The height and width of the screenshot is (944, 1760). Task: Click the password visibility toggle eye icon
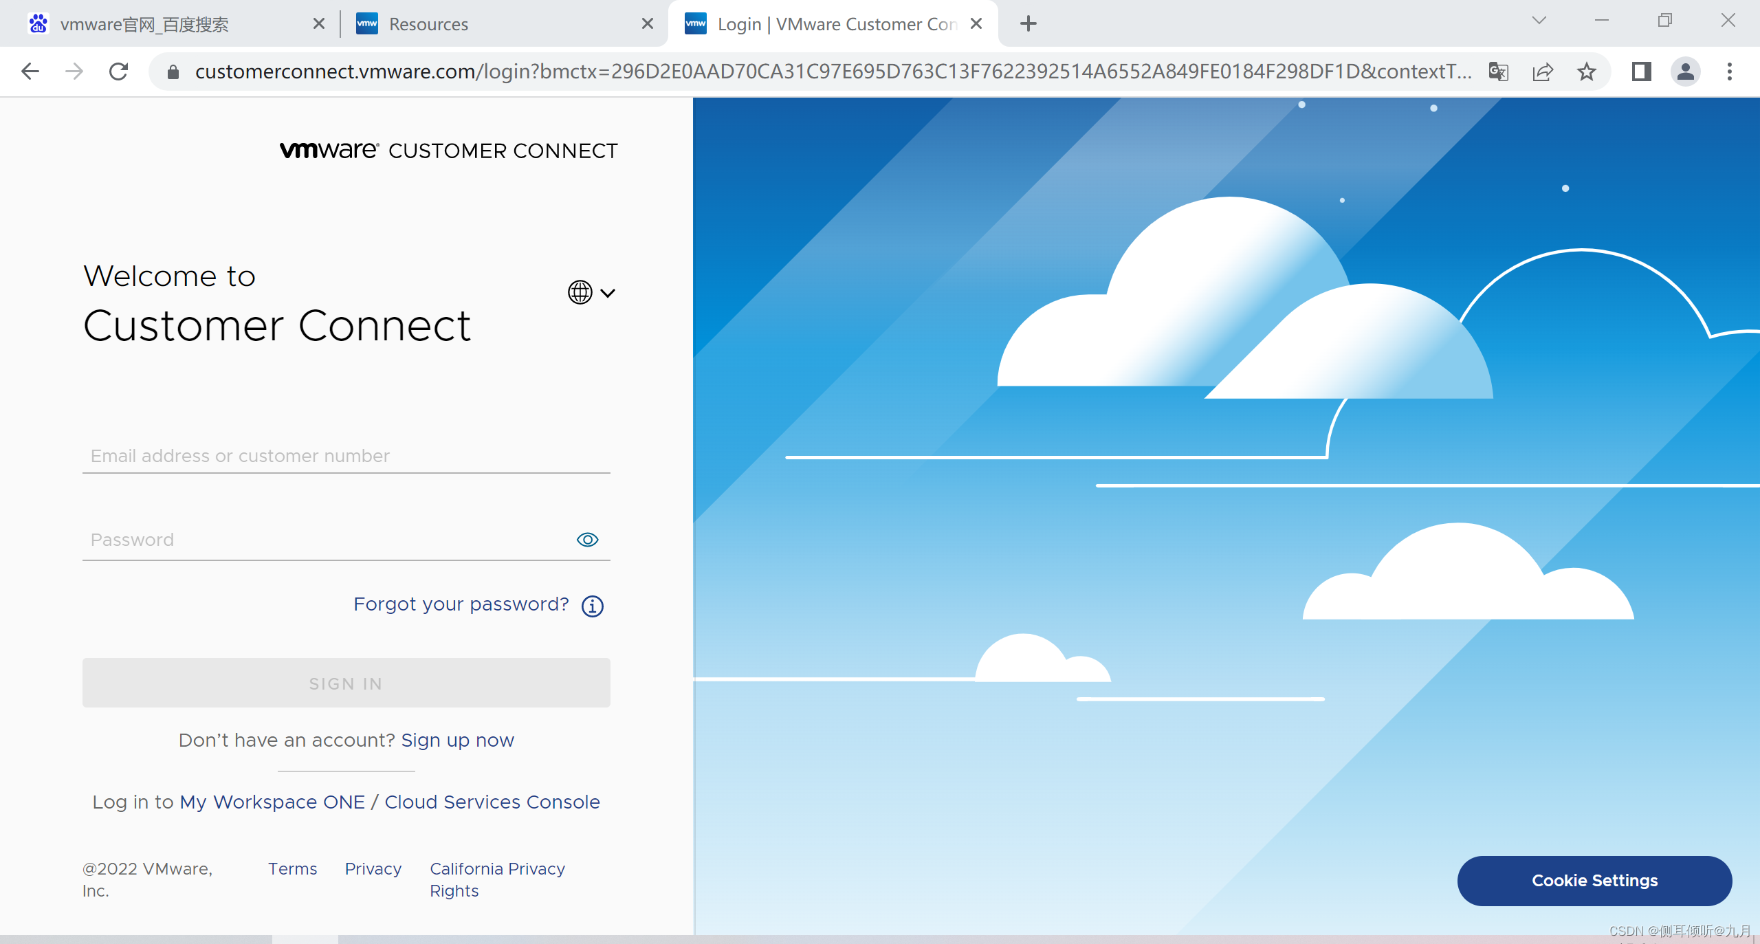[588, 539]
